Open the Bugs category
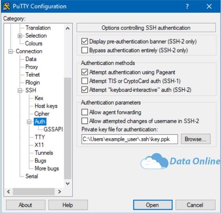Image resolution: width=221 pixels, height=213 pixels. pyautogui.click(x=41, y=160)
